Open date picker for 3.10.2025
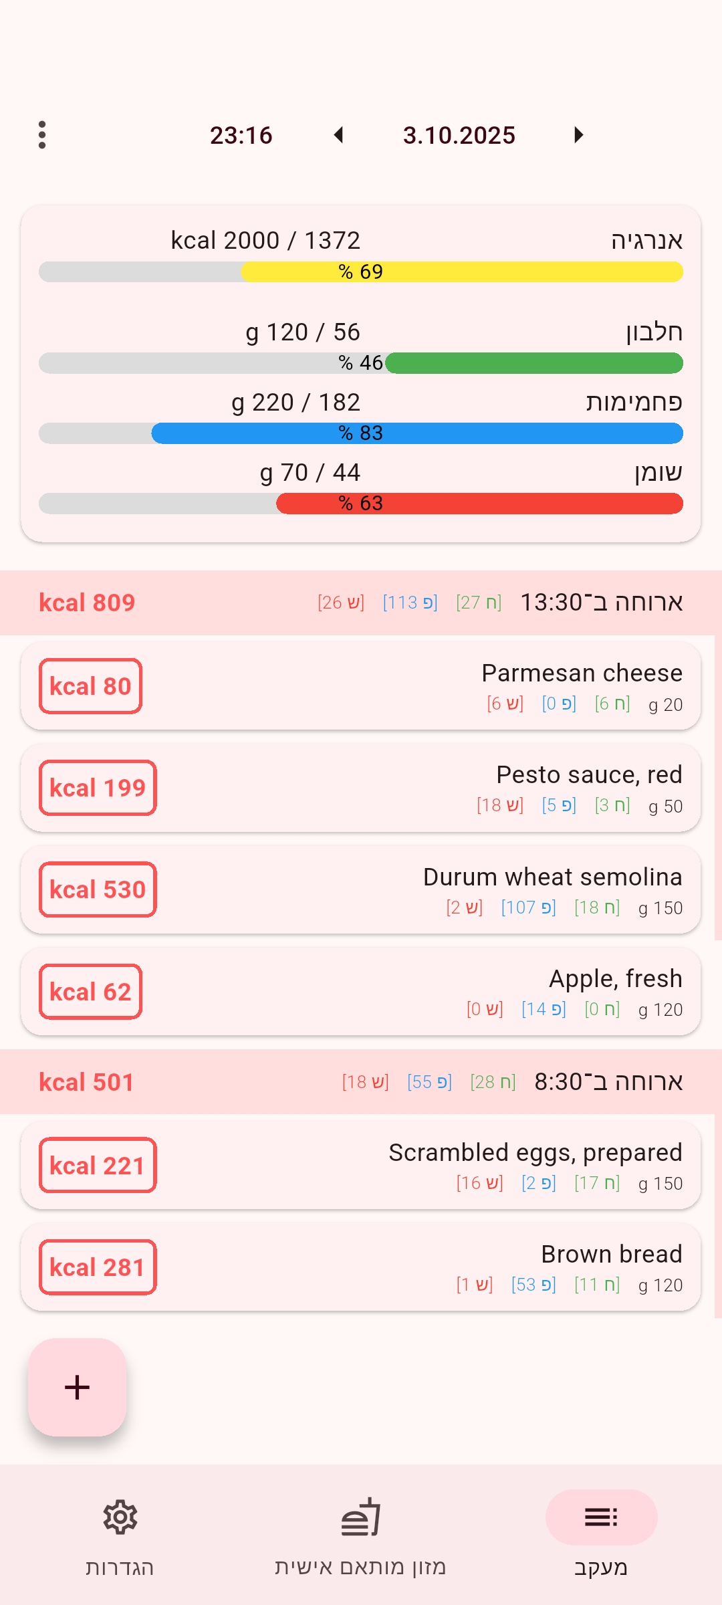 (459, 136)
